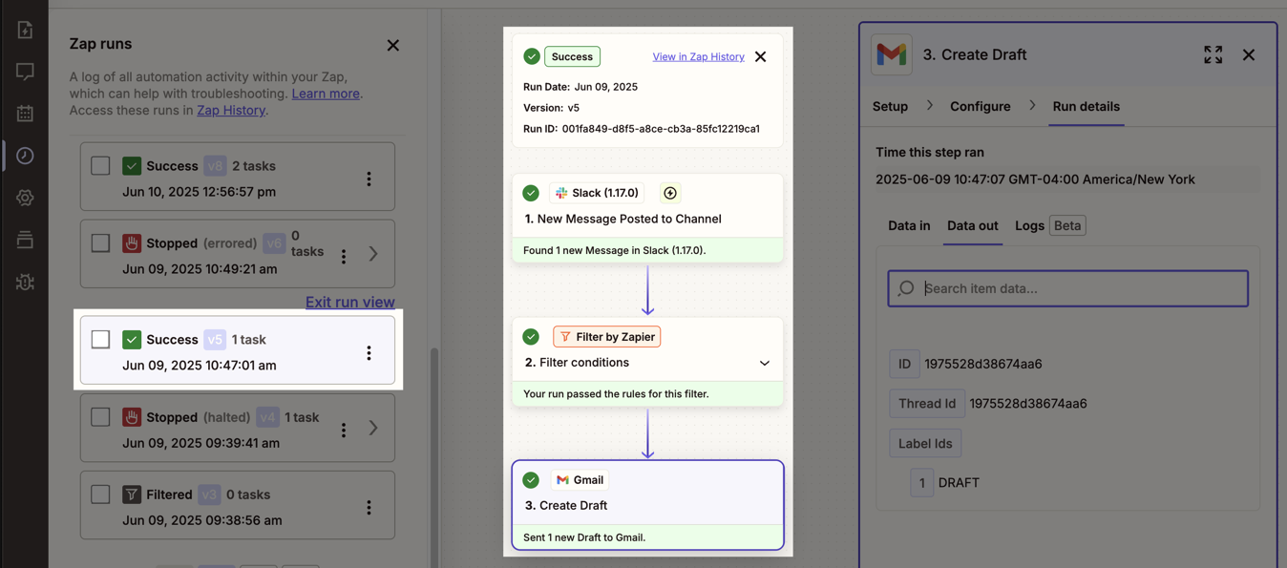Click green check icon on Gmail step
The width and height of the screenshot is (1287, 568).
[x=531, y=479]
